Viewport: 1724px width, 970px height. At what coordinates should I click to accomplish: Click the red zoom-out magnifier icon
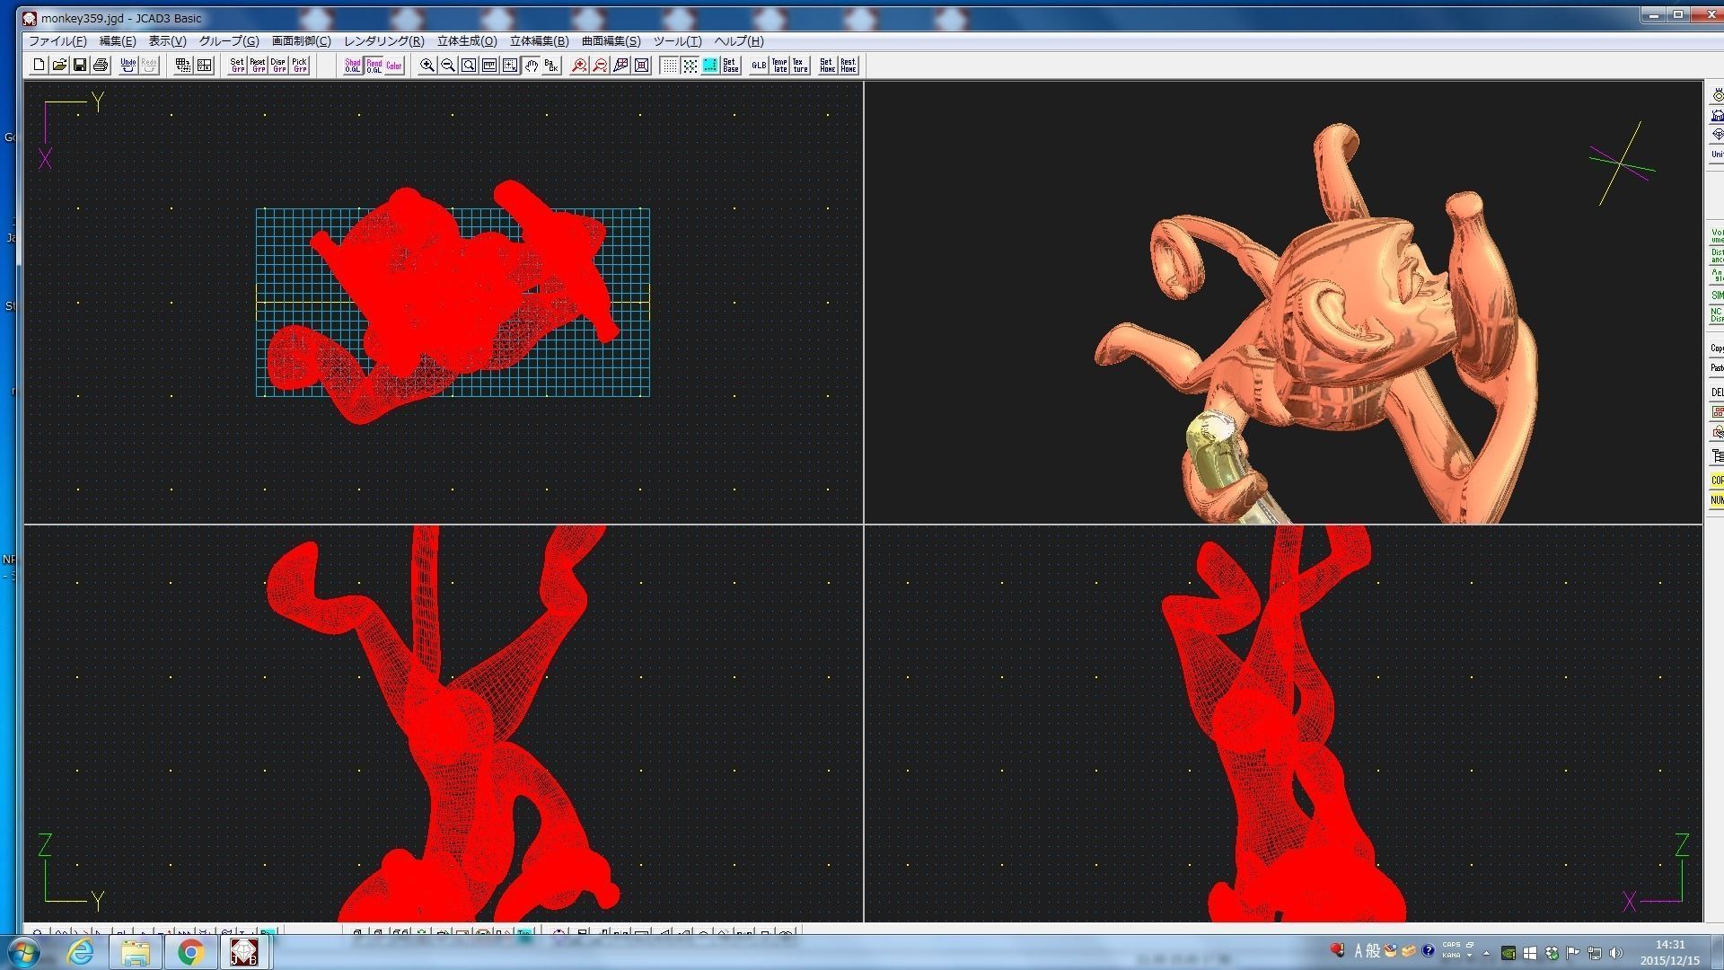tap(600, 65)
